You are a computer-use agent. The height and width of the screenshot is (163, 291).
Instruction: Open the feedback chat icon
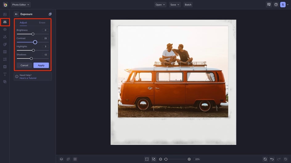point(269,5)
